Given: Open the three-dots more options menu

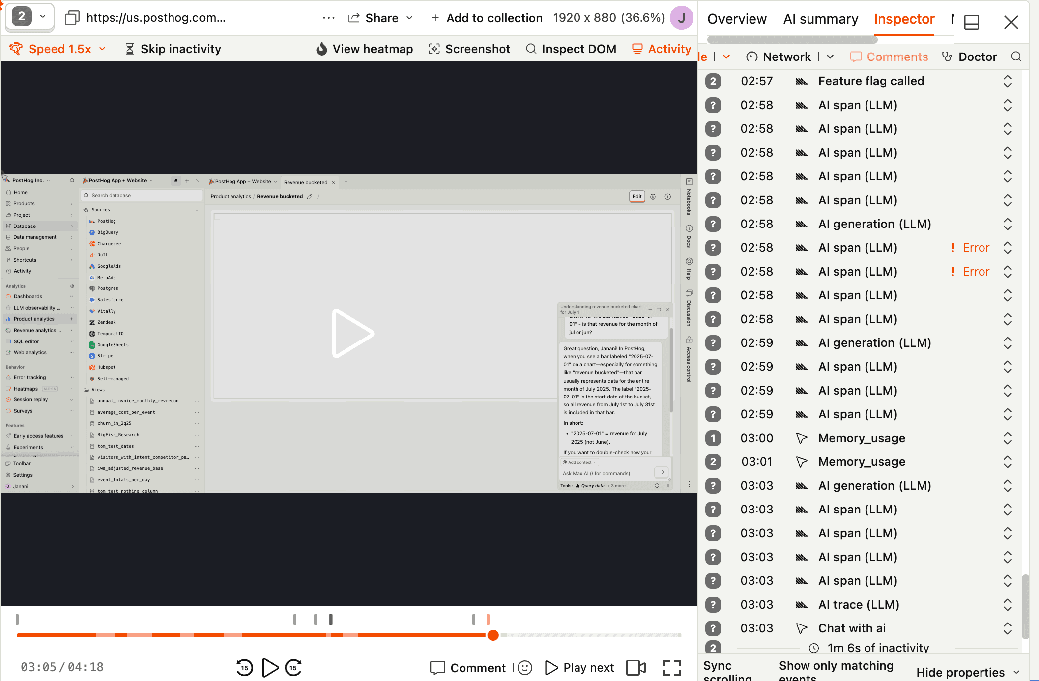Looking at the screenshot, I should [x=328, y=18].
